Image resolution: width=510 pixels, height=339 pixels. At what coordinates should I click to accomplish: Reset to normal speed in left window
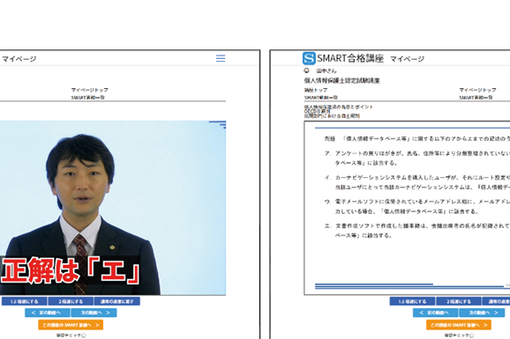pyautogui.click(x=117, y=301)
